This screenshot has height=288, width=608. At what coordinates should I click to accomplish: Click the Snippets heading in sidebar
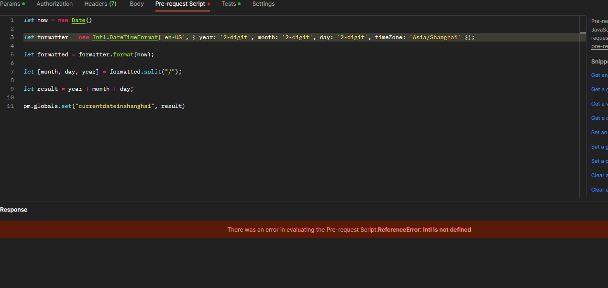(x=599, y=62)
